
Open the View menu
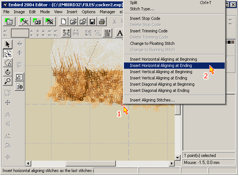click(58, 12)
